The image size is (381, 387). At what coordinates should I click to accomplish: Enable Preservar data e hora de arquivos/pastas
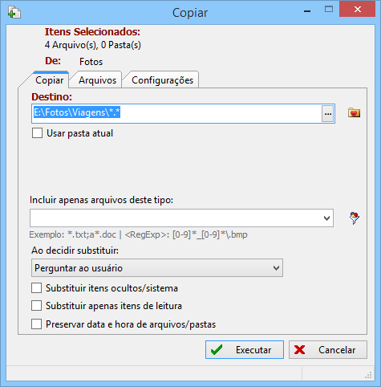click(x=36, y=324)
